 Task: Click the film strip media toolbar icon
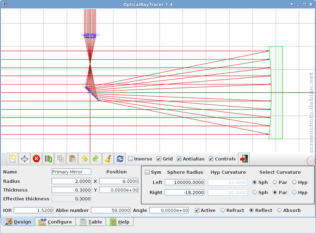(48, 159)
